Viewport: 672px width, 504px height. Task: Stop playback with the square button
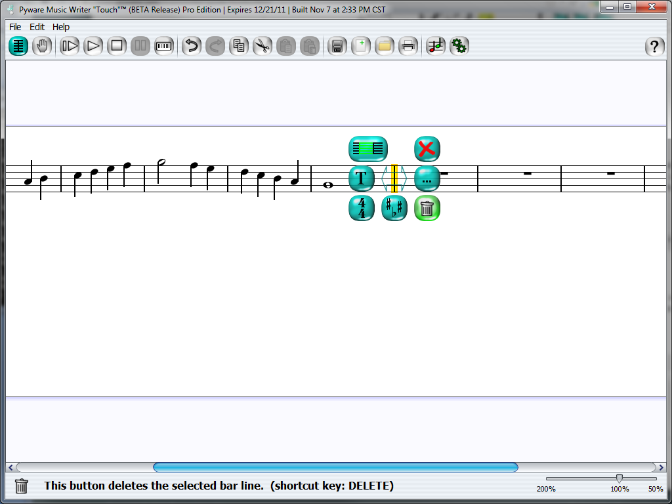(117, 46)
